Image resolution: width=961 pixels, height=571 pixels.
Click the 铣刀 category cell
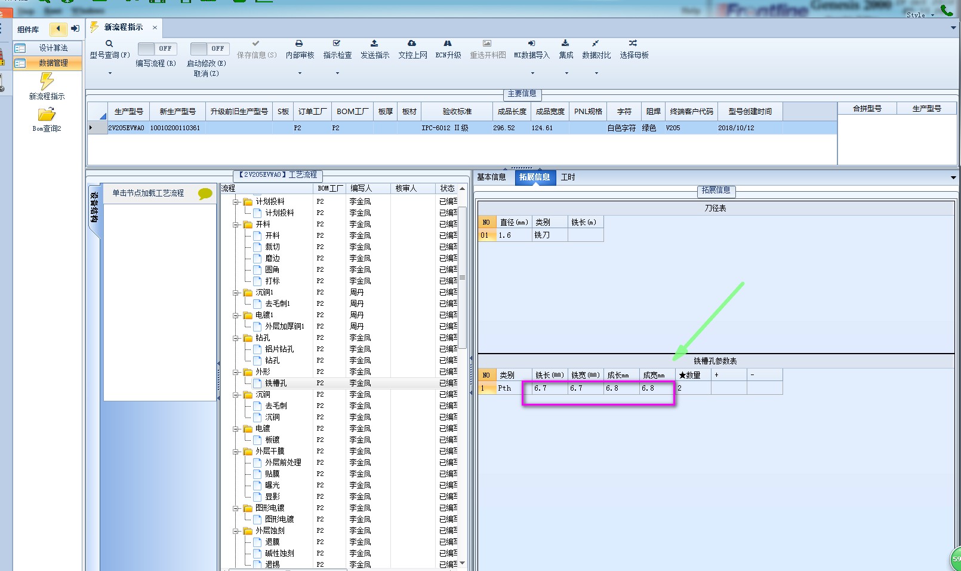click(550, 235)
